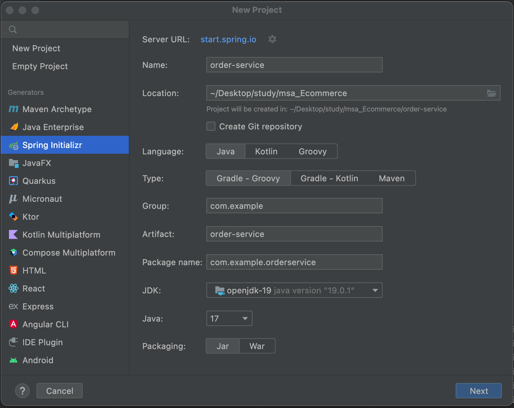Select Kotlin Multiplatform generator label
The width and height of the screenshot is (514, 408).
point(62,235)
